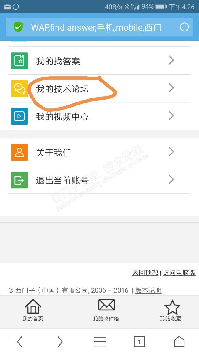This screenshot has width=199, height=355.
Task: Expand the 我的找答案 row chevron
Action: point(171,60)
